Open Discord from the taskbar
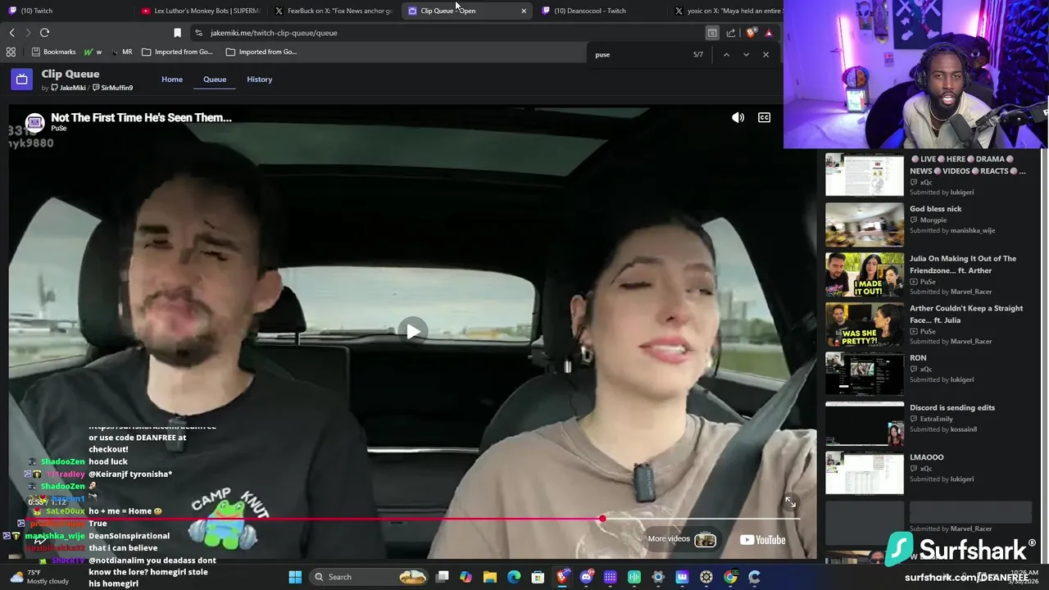1049x590 pixels. [586, 577]
